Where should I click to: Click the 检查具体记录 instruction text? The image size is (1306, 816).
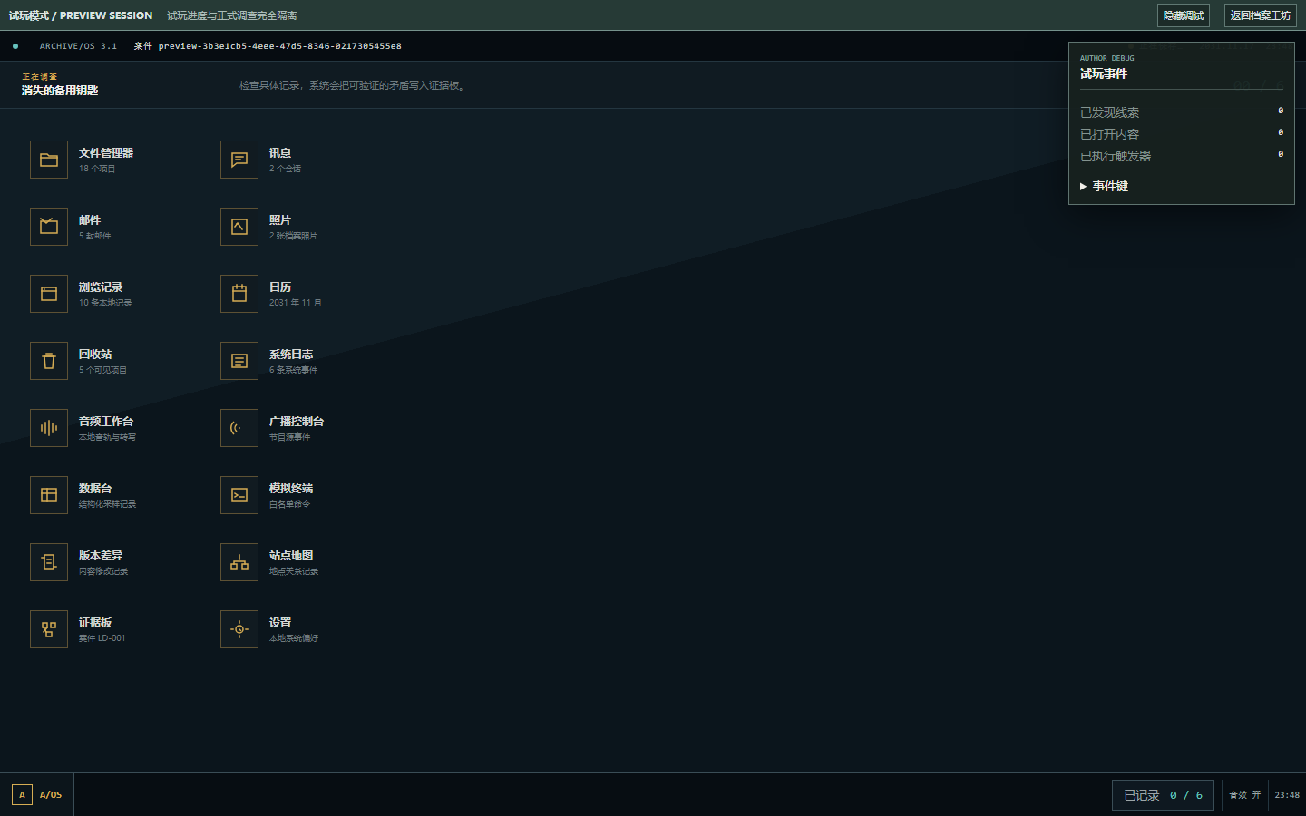coord(353,85)
